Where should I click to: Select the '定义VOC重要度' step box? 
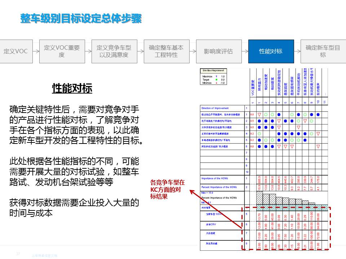[62, 51]
